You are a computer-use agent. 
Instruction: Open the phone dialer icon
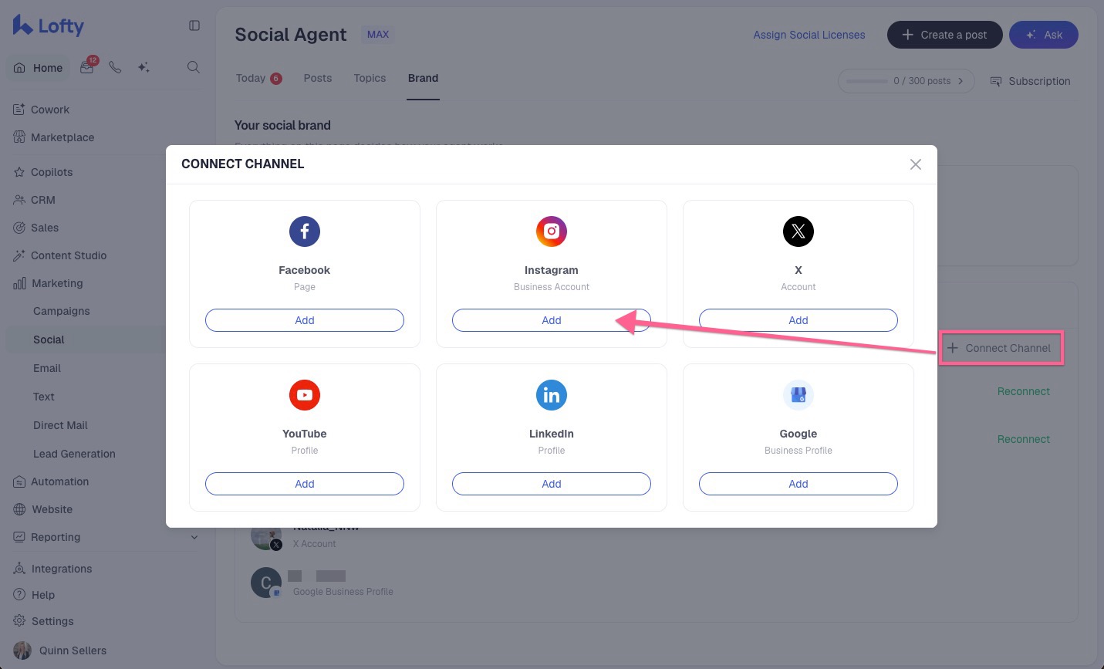click(x=115, y=67)
